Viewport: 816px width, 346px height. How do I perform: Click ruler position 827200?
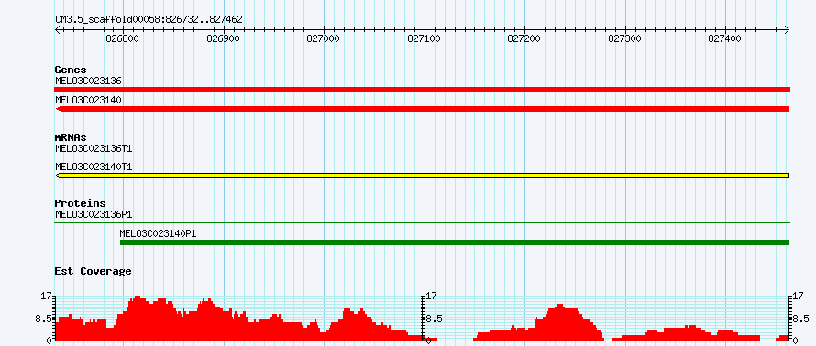[x=525, y=39]
